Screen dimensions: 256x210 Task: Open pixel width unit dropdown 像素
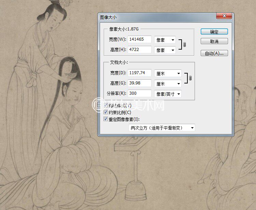[165, 40]
